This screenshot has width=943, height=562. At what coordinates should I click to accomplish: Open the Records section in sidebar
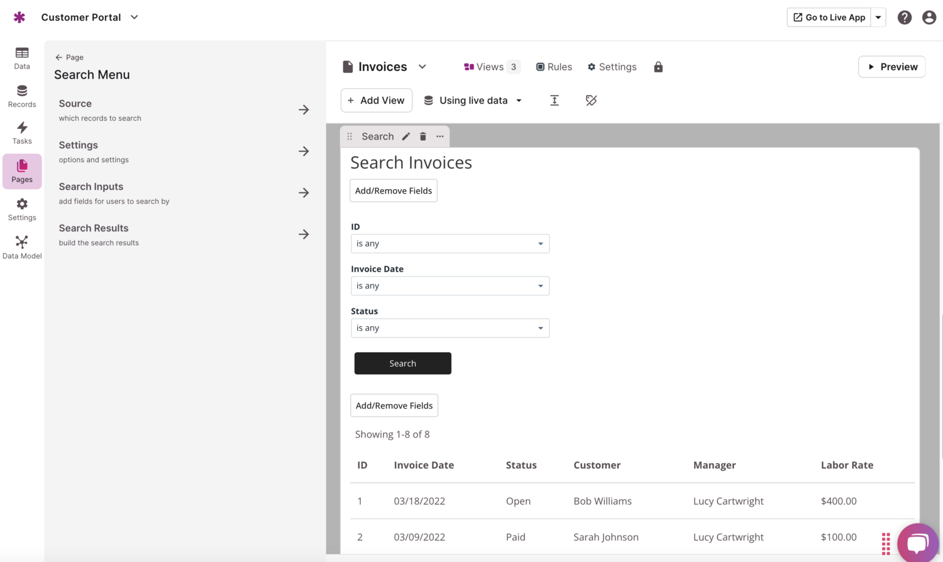point(22,96)
